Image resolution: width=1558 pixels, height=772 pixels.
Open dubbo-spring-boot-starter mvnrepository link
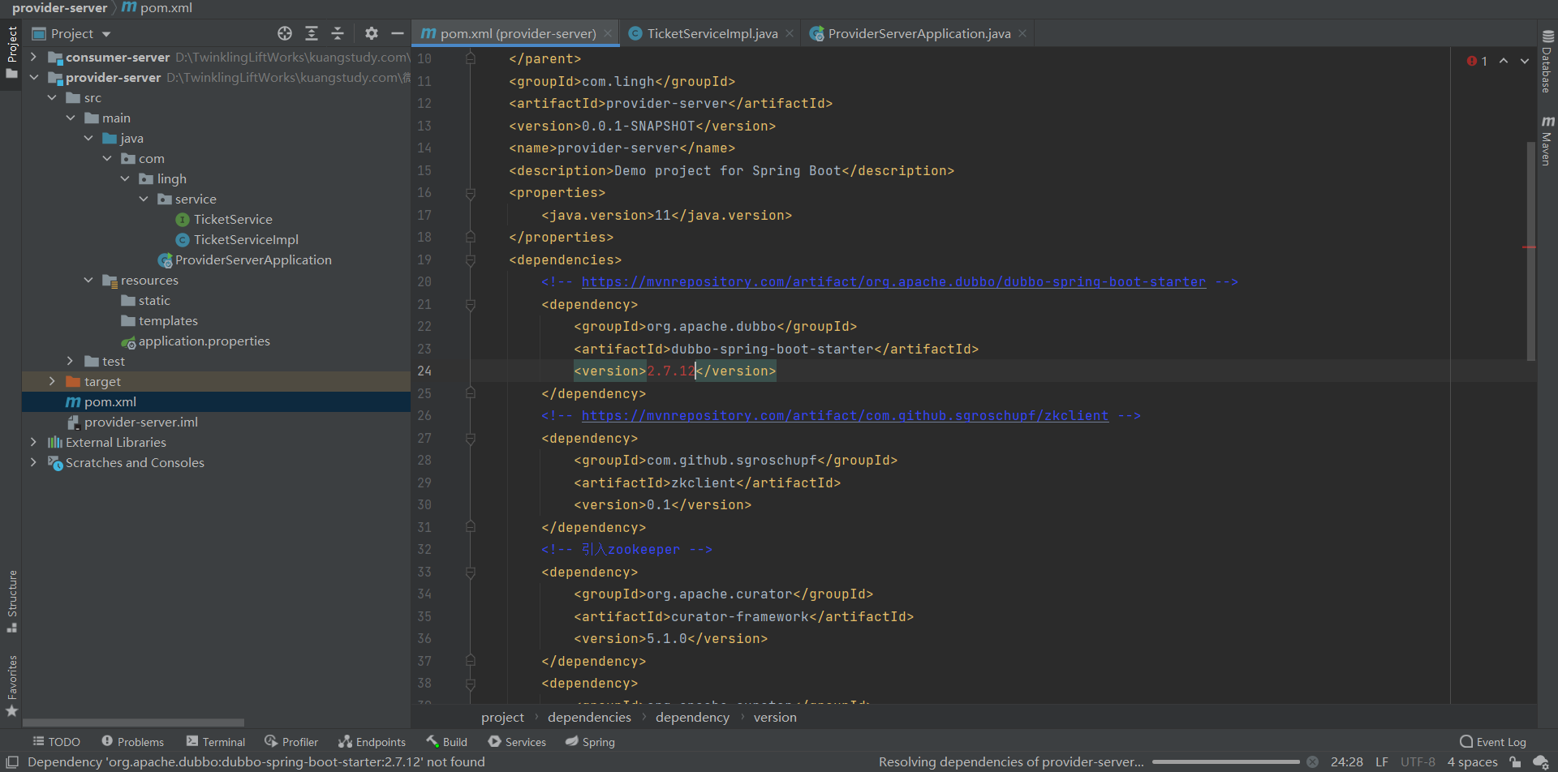point(893,281)
